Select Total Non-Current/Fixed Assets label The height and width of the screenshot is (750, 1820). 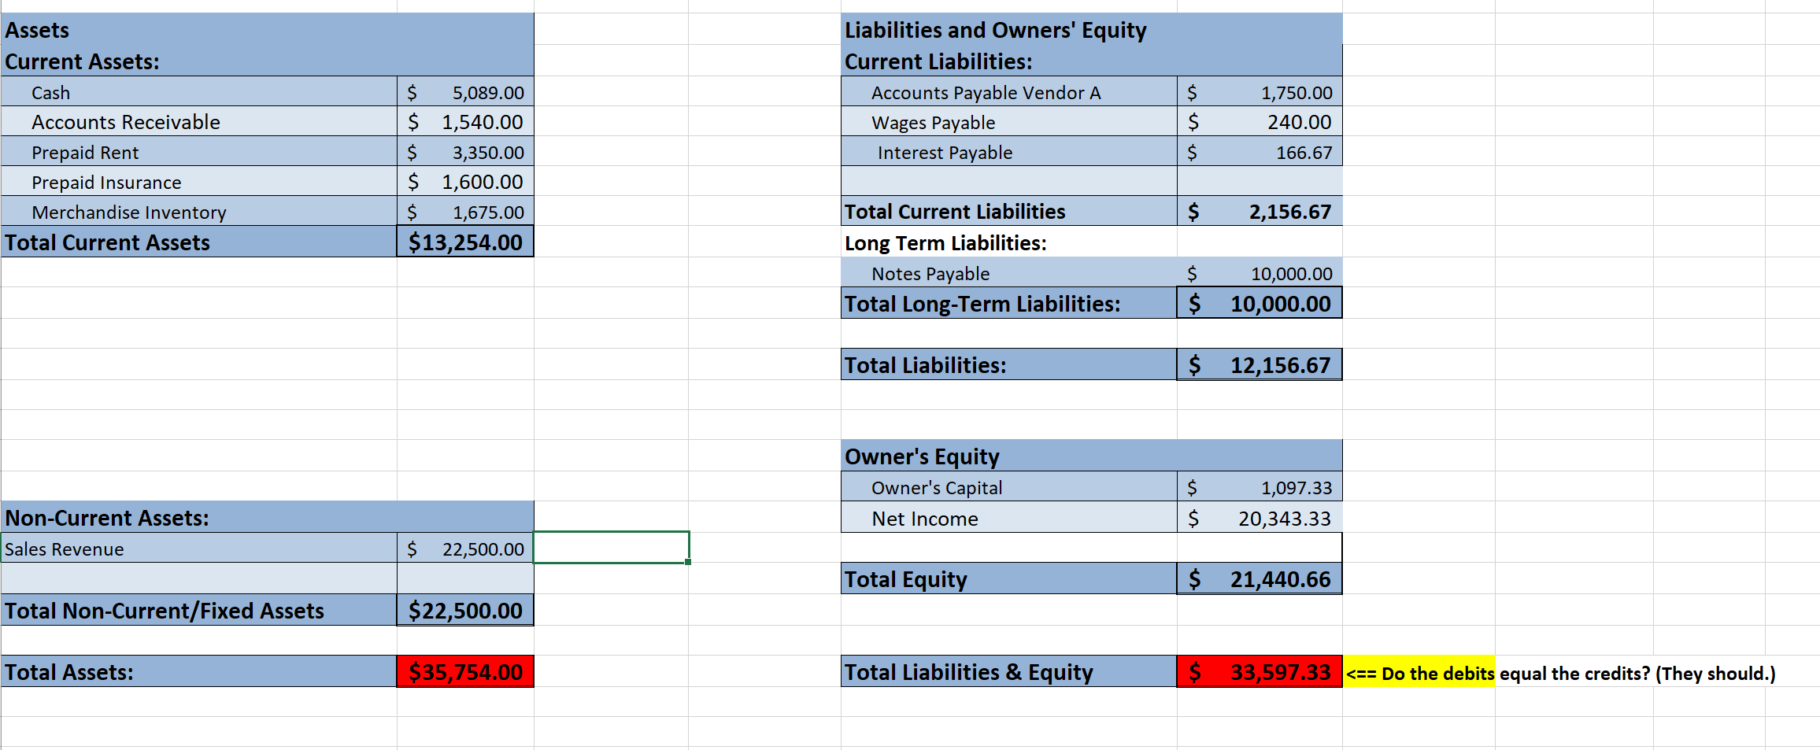[199, 610]
